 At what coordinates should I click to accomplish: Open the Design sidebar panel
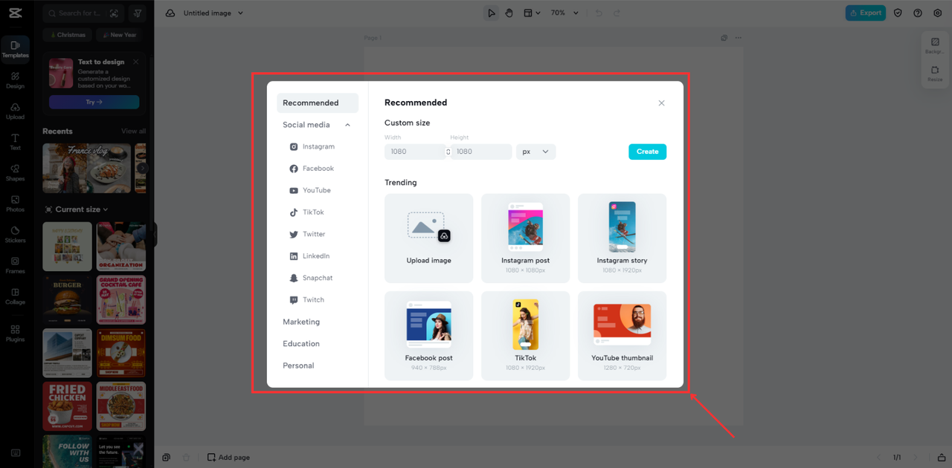(15, 80)
